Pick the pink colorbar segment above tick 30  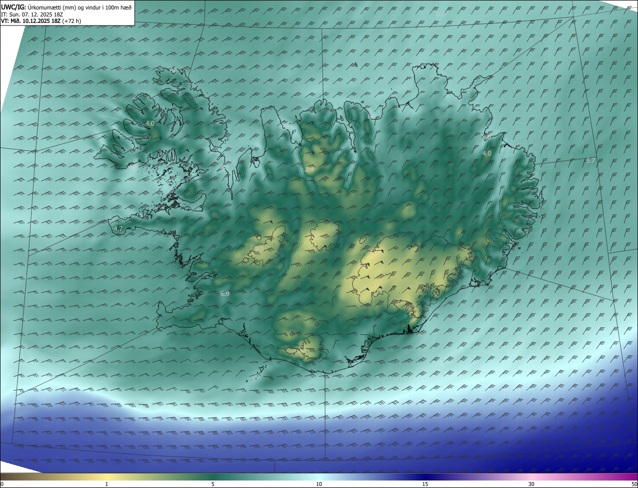(x=531, y=477)
